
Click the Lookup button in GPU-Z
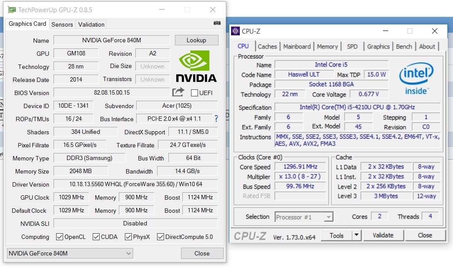coord(196,40)
